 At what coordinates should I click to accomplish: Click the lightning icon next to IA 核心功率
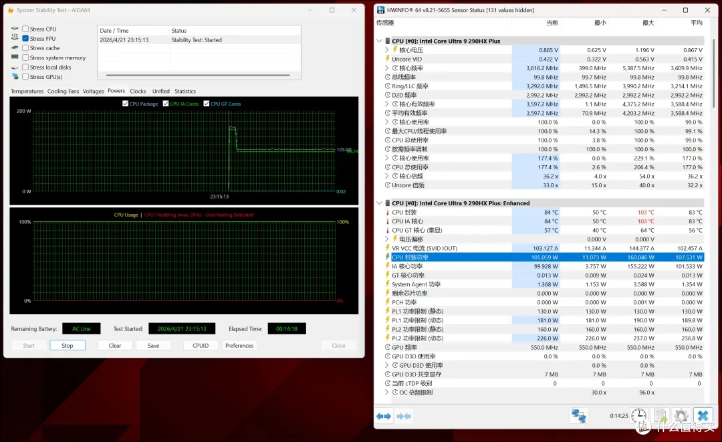(387, 266)
